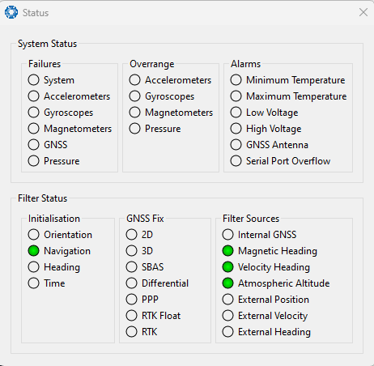Select the System failure indicator
Viewport: 374px width, 366px height.
pos(34,80)
